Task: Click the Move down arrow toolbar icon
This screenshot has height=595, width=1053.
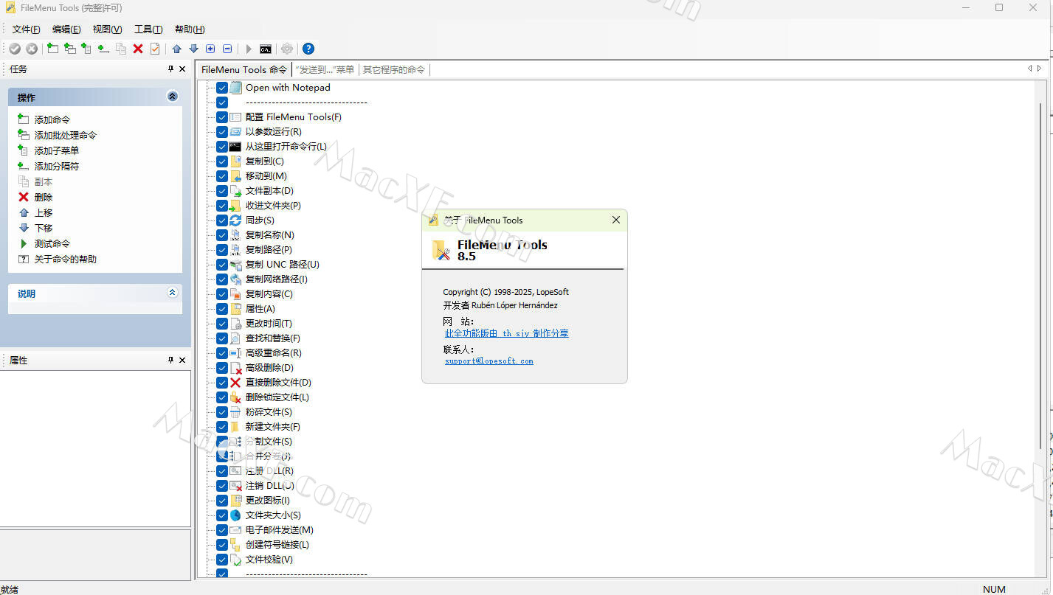Action: tap(193, 49)
